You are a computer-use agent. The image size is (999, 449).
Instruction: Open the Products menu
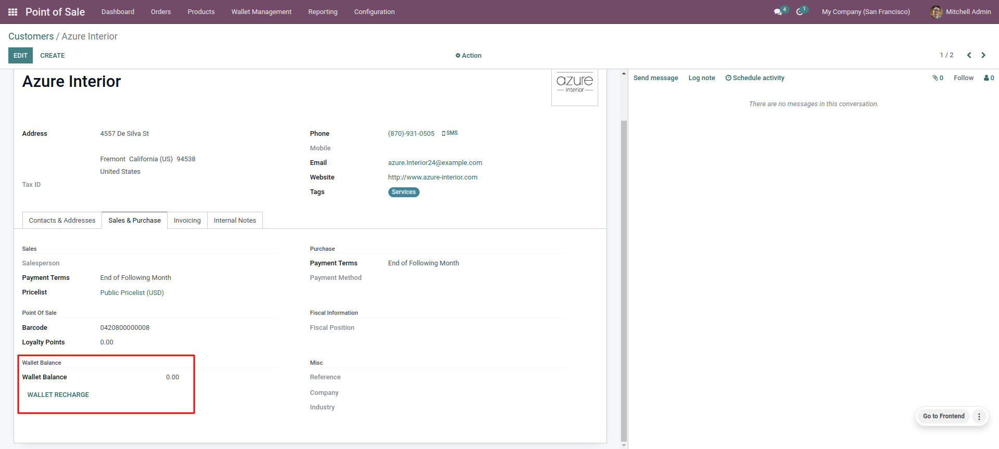201,12
